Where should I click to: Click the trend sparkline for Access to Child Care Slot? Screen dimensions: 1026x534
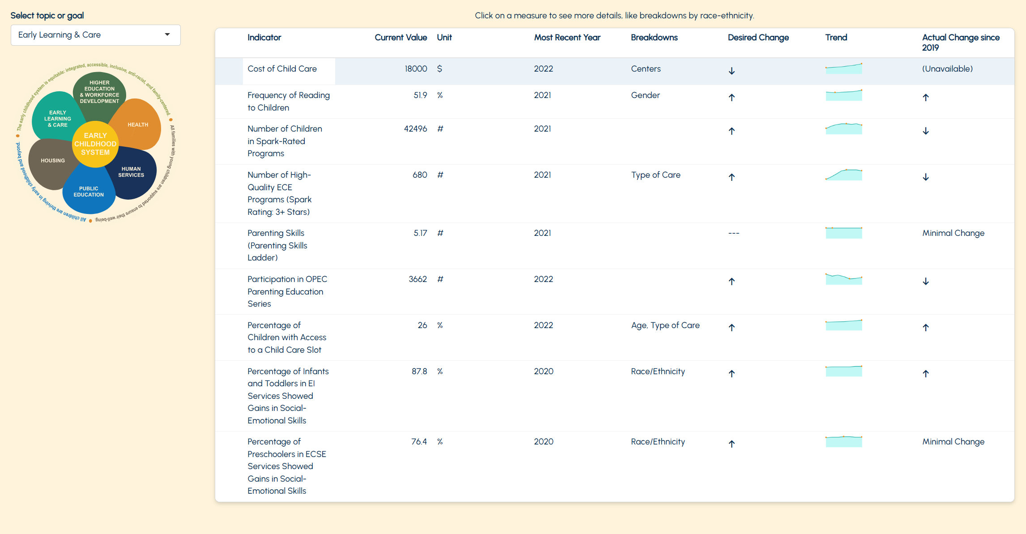click(844, 325)
